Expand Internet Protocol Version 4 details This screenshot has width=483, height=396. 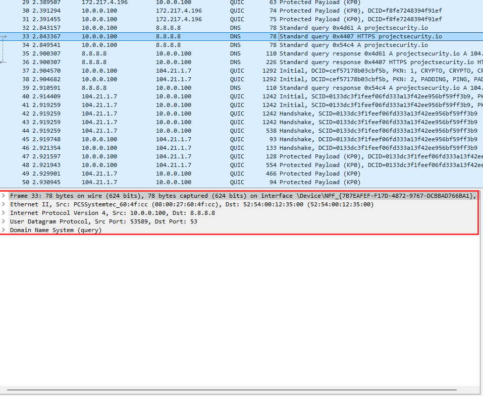click(4, 213)
